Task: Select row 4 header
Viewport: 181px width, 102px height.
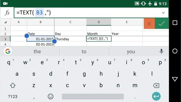Action: (5, 44)
